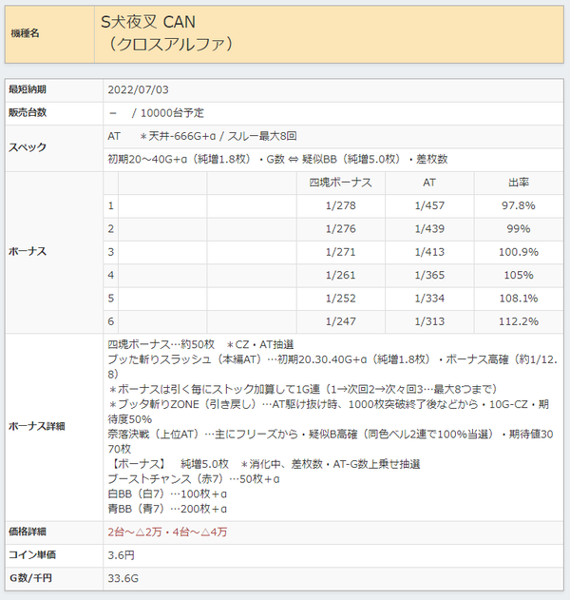Click the '四塊ボーナス' column header

click(x=341, y=183)
